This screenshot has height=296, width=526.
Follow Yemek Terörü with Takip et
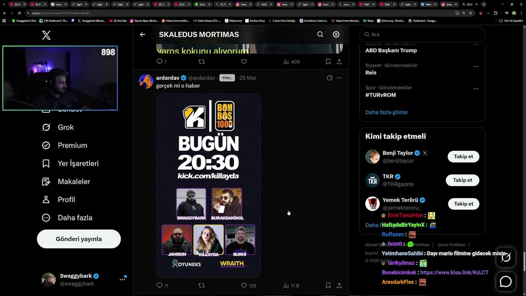click(464, 203)
